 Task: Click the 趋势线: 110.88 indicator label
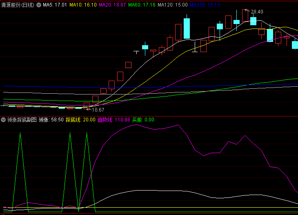point(114,120)
